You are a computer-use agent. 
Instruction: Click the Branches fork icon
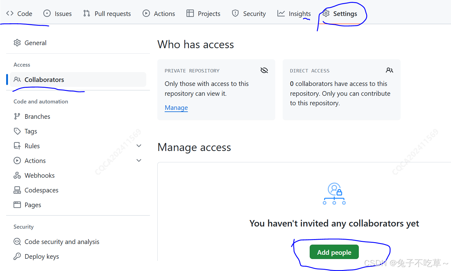[17, 116]
